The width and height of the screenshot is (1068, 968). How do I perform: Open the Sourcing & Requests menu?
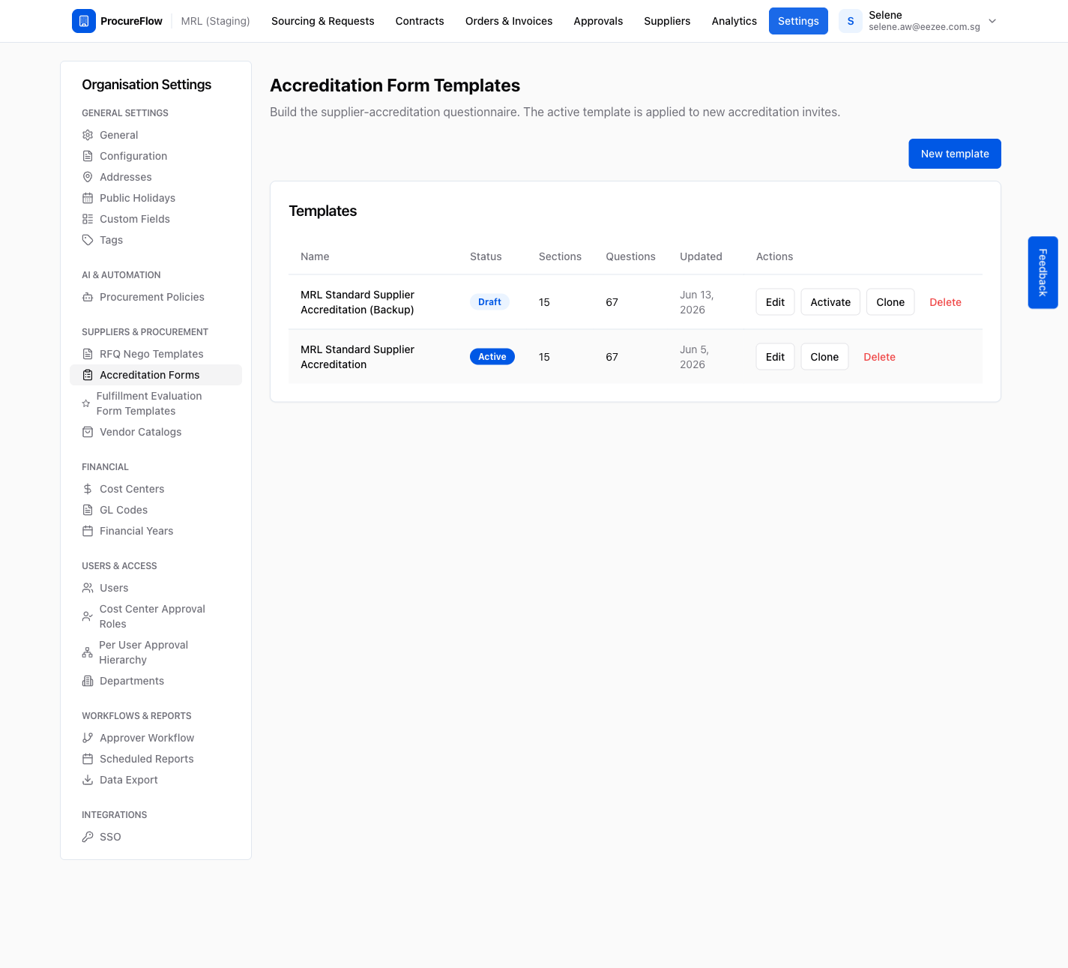[323, 21]
